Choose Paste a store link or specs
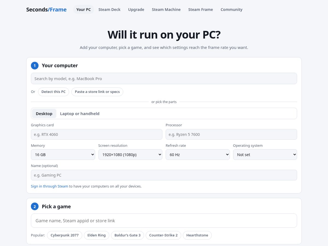328x246 pixels. 97,92
